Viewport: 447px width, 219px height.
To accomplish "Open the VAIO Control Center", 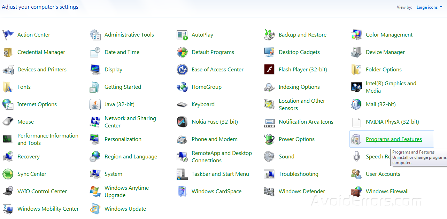I will (x=42, y=191).
